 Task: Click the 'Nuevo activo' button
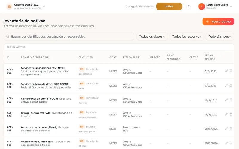pyautogui.click(x=218, y=21)
